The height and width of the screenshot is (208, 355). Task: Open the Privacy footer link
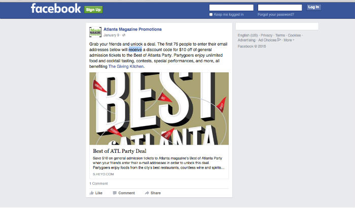(x=266, y=35)
